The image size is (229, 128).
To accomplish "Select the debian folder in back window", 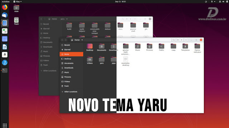I will click(108, 26).
